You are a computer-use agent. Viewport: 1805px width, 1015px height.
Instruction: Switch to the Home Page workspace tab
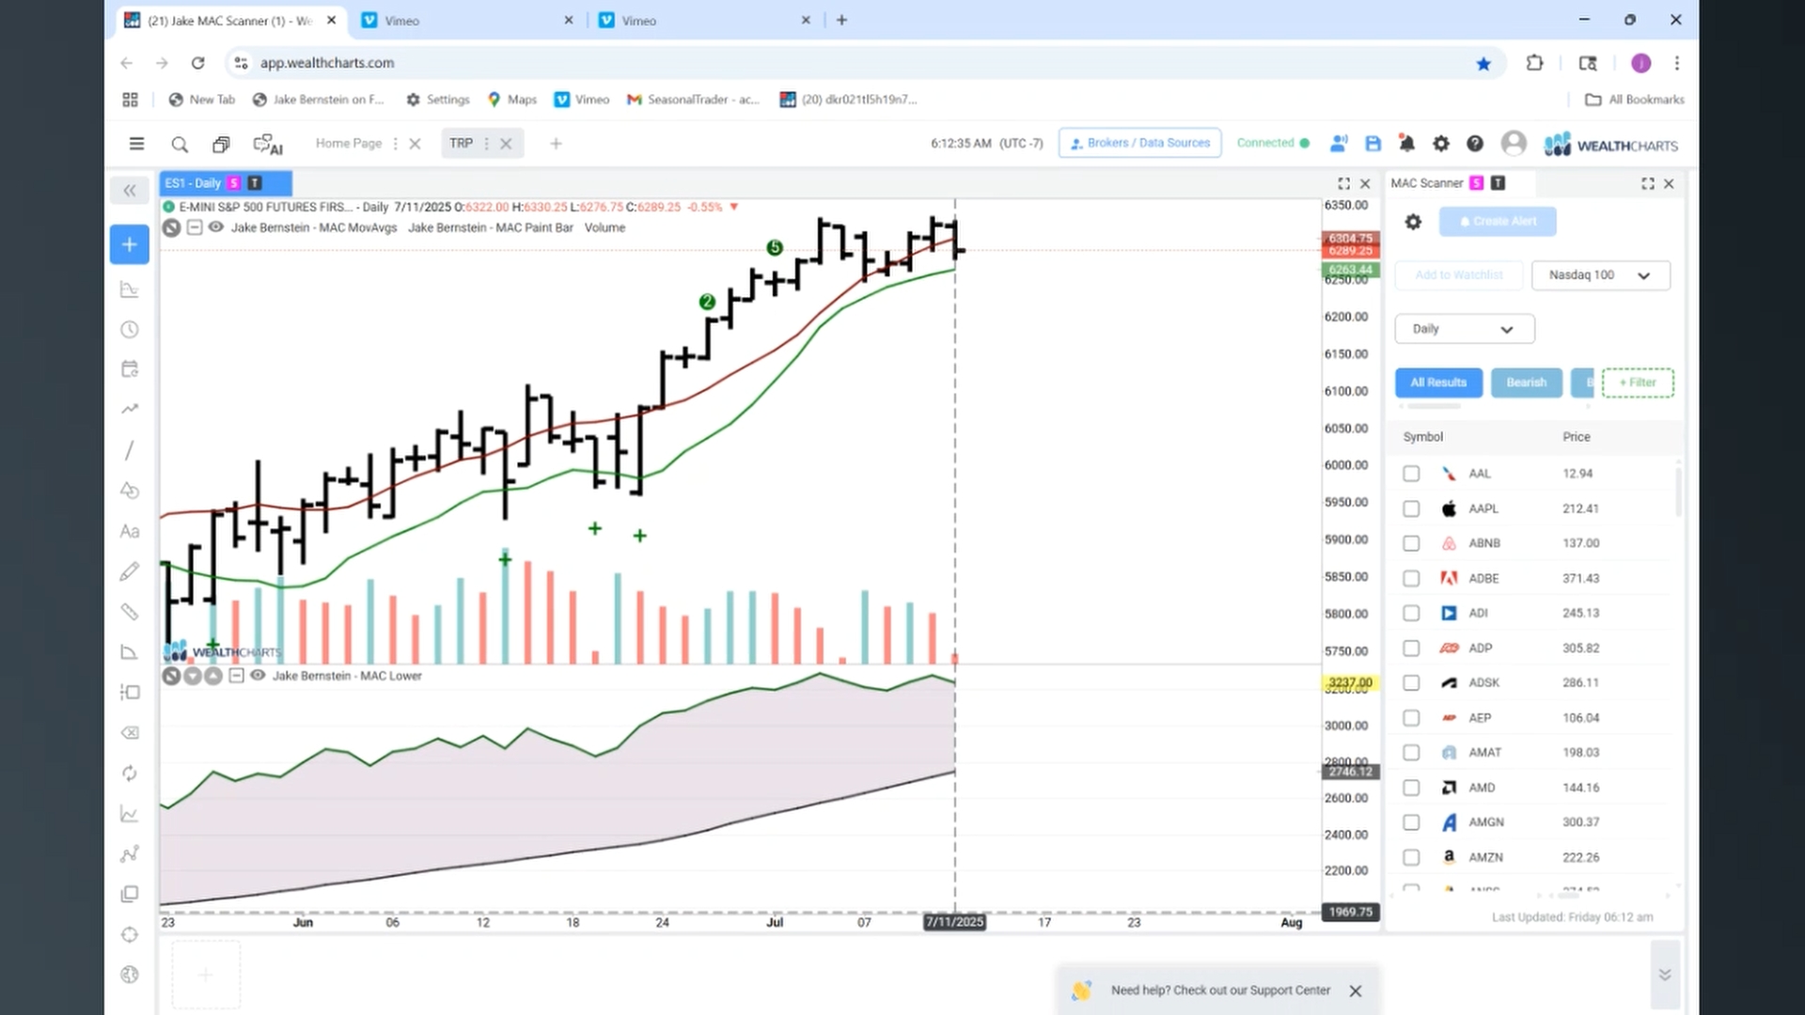coord(348,143)
